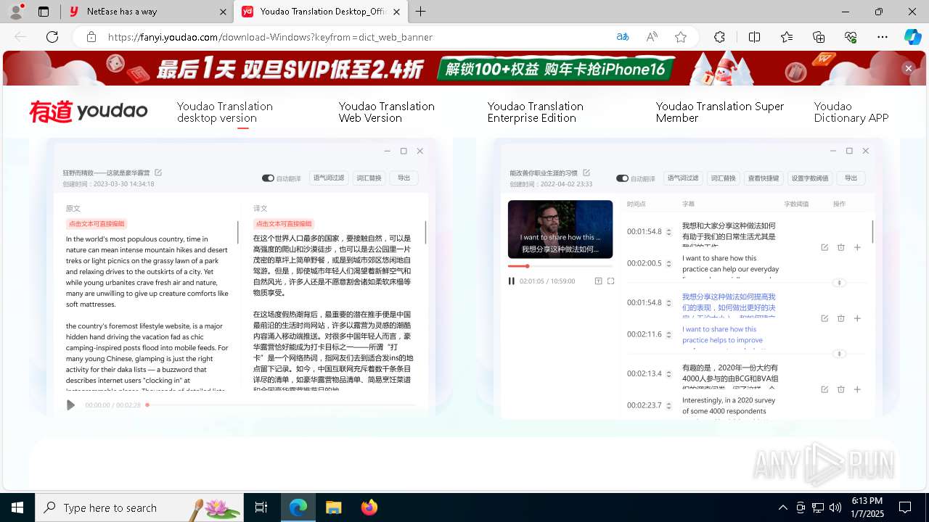Open Youdao Translation Super Member page
929x522 pixels.
click(720, 112)
